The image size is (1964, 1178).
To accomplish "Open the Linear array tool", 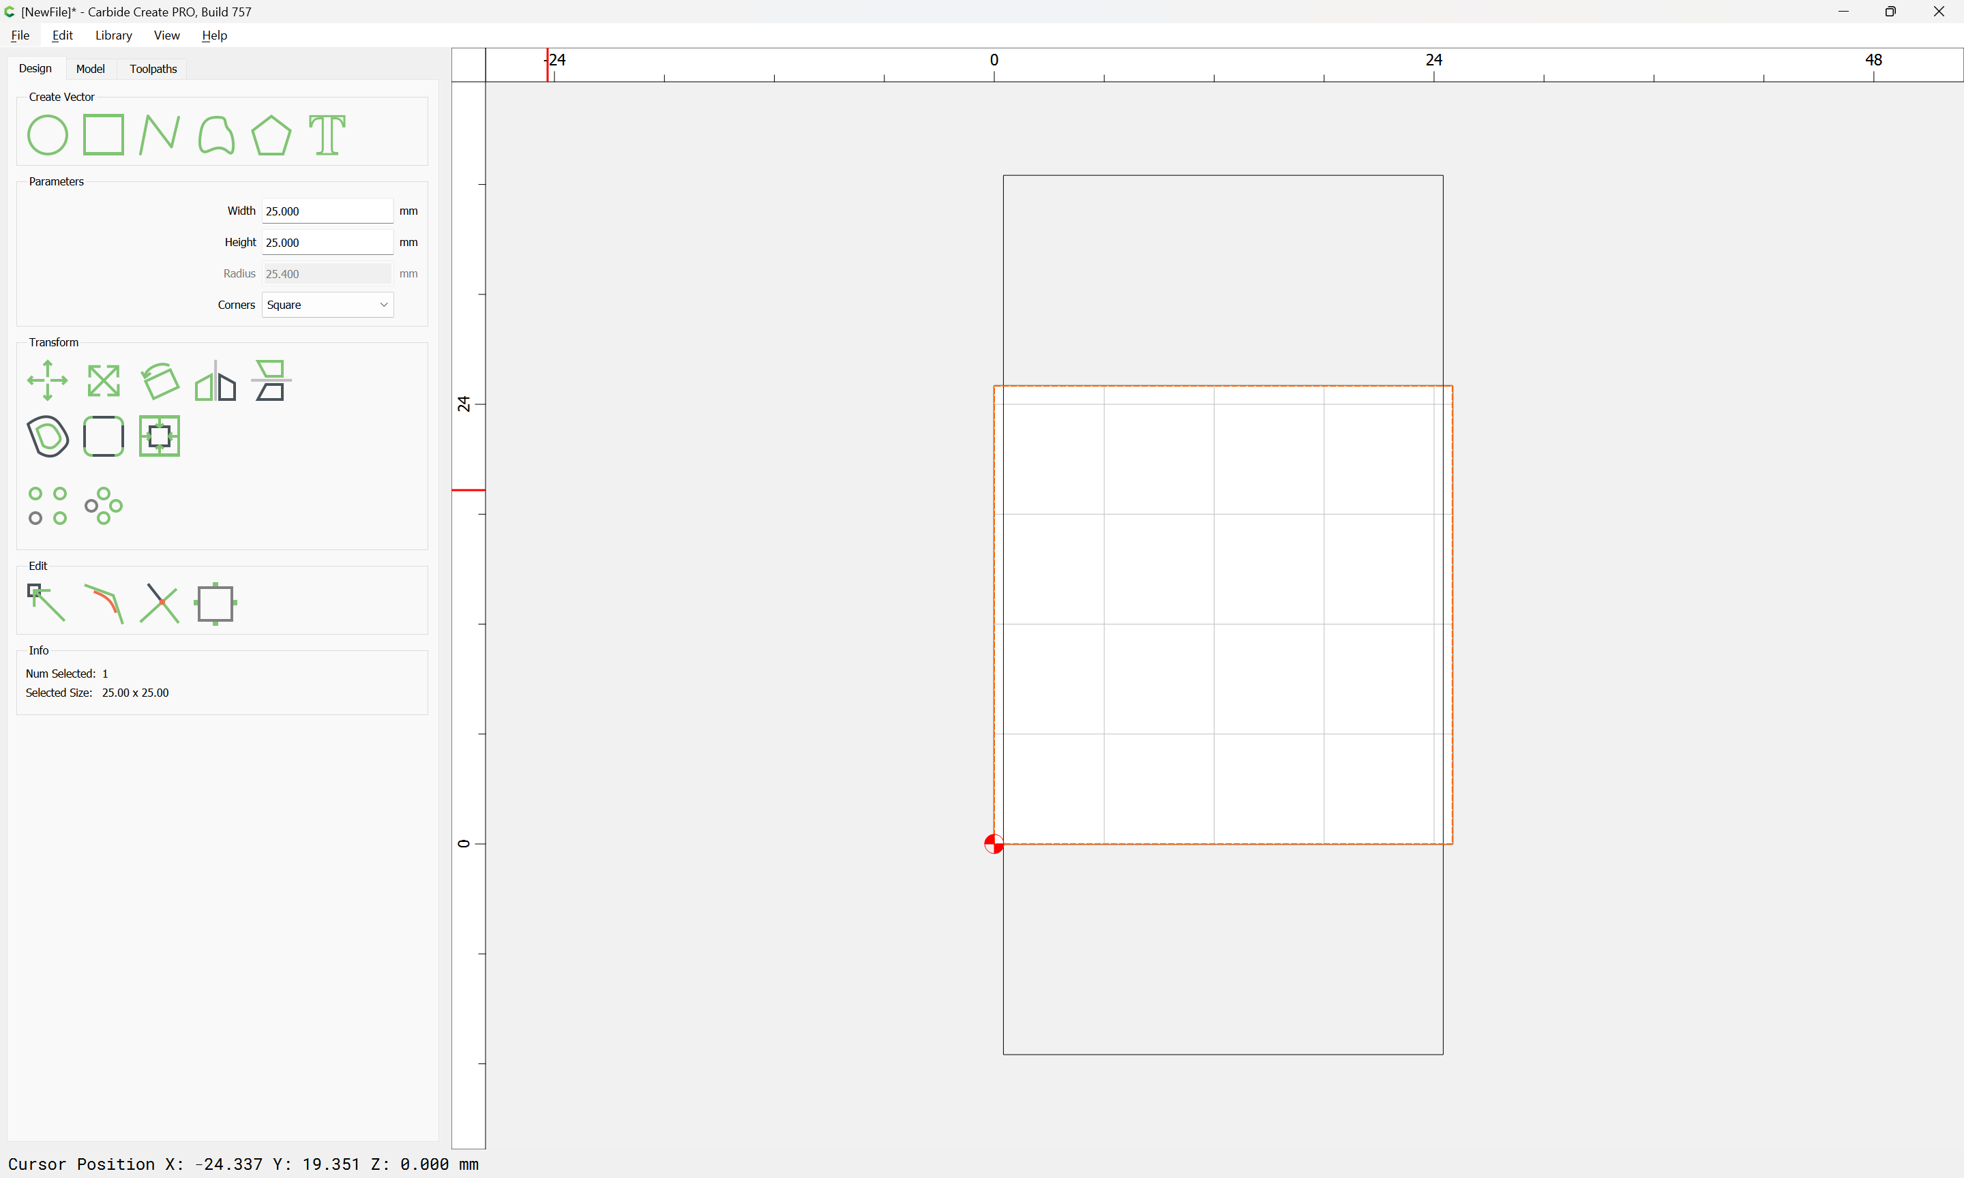I will [x=48, y=506].
